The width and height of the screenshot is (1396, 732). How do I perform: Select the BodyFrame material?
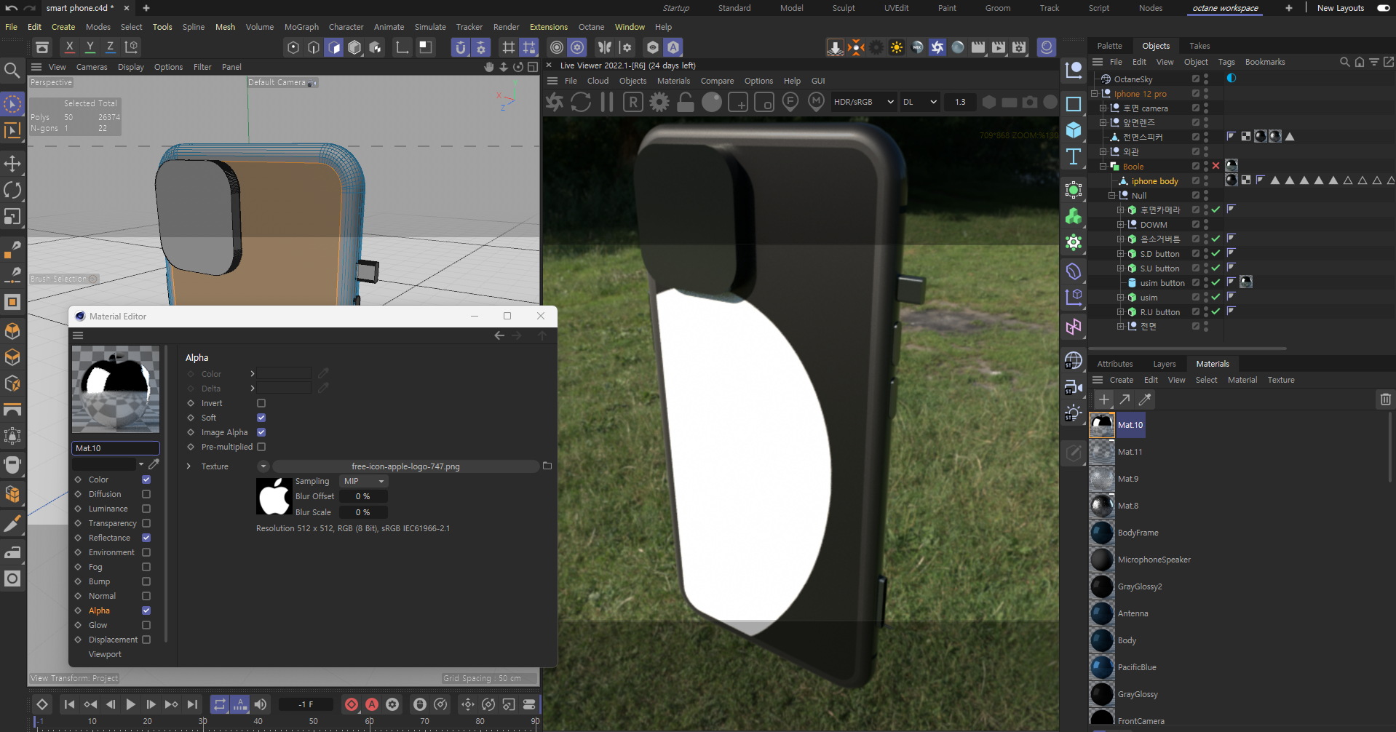coord(1138,533)
